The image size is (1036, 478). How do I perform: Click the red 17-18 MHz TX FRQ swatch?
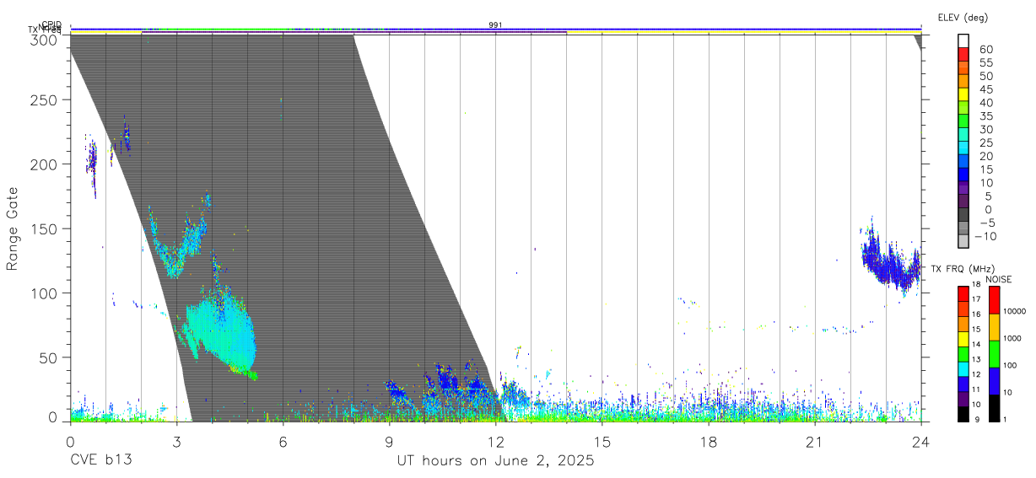point(963,293)
